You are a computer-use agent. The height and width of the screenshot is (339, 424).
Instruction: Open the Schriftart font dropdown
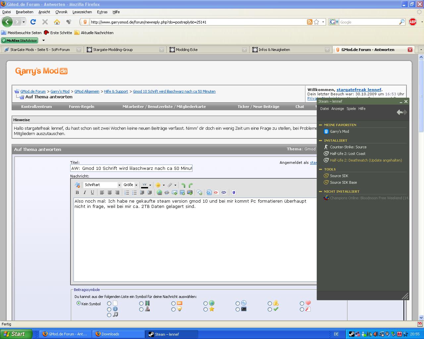102,185
